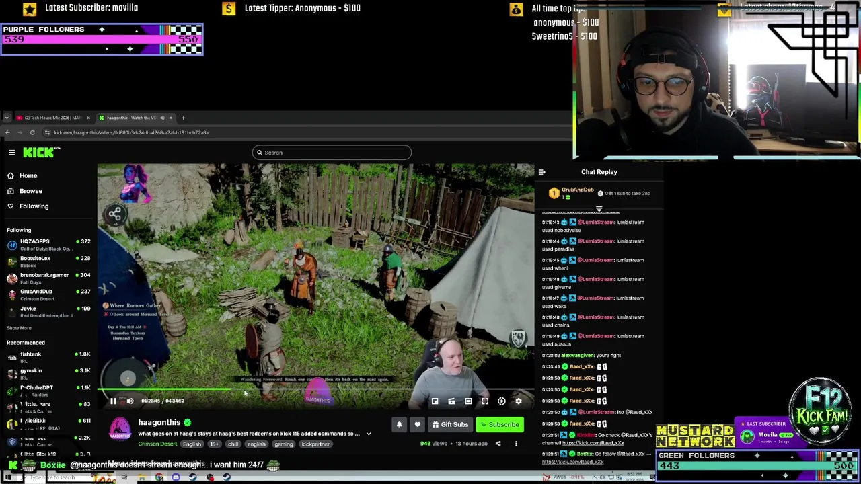The image size is (861, 484).
Task: Expand the stream title description
Action: (x=368, y=434)
